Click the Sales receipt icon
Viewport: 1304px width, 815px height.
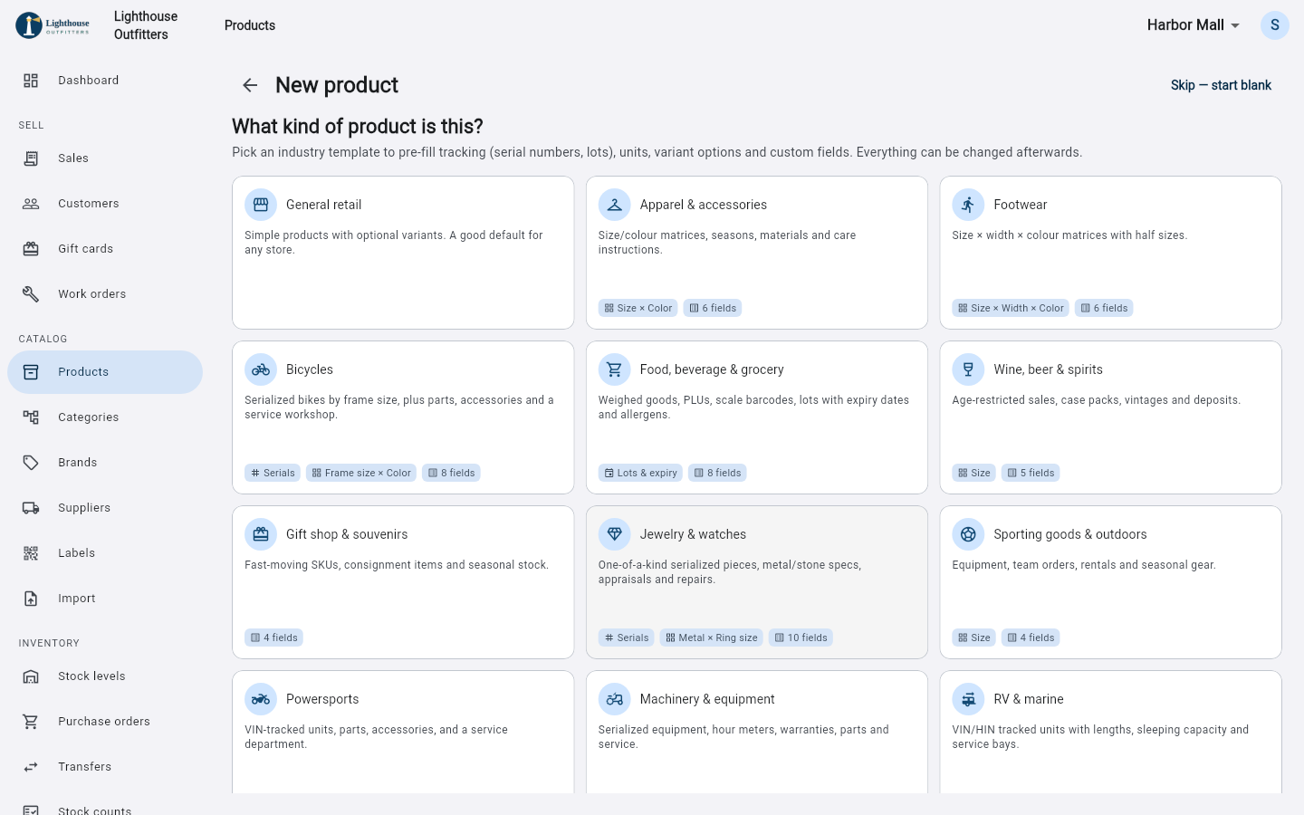click(x=31, y=158)
